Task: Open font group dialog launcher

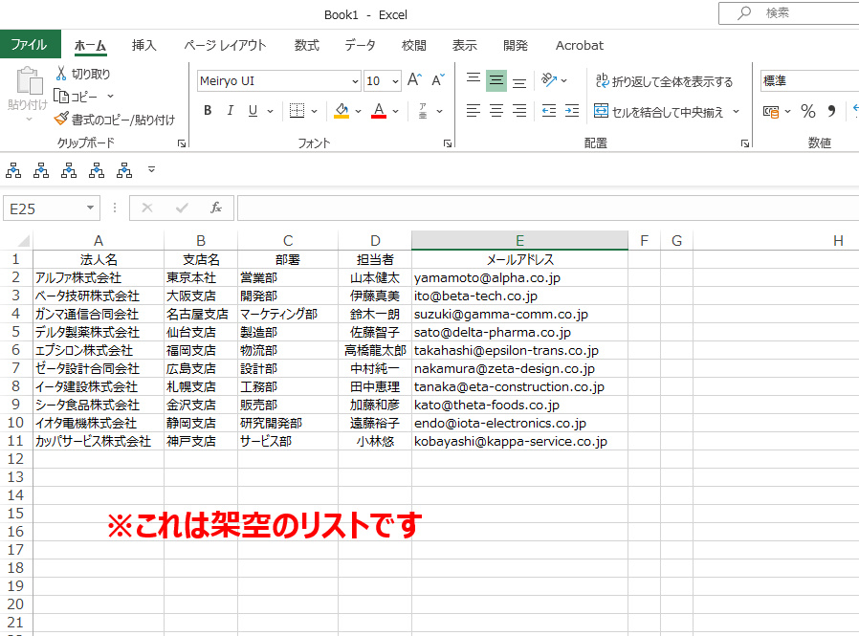Action: tap(448, 143)
